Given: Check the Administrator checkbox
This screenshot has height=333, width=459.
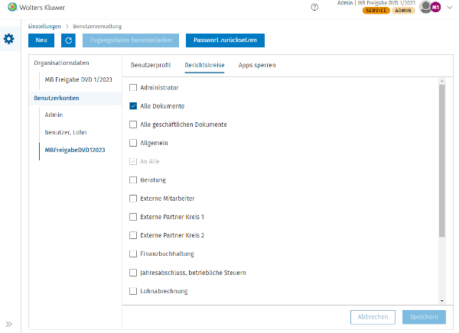Looking at the screenshot, I should (x=133, y=87).
